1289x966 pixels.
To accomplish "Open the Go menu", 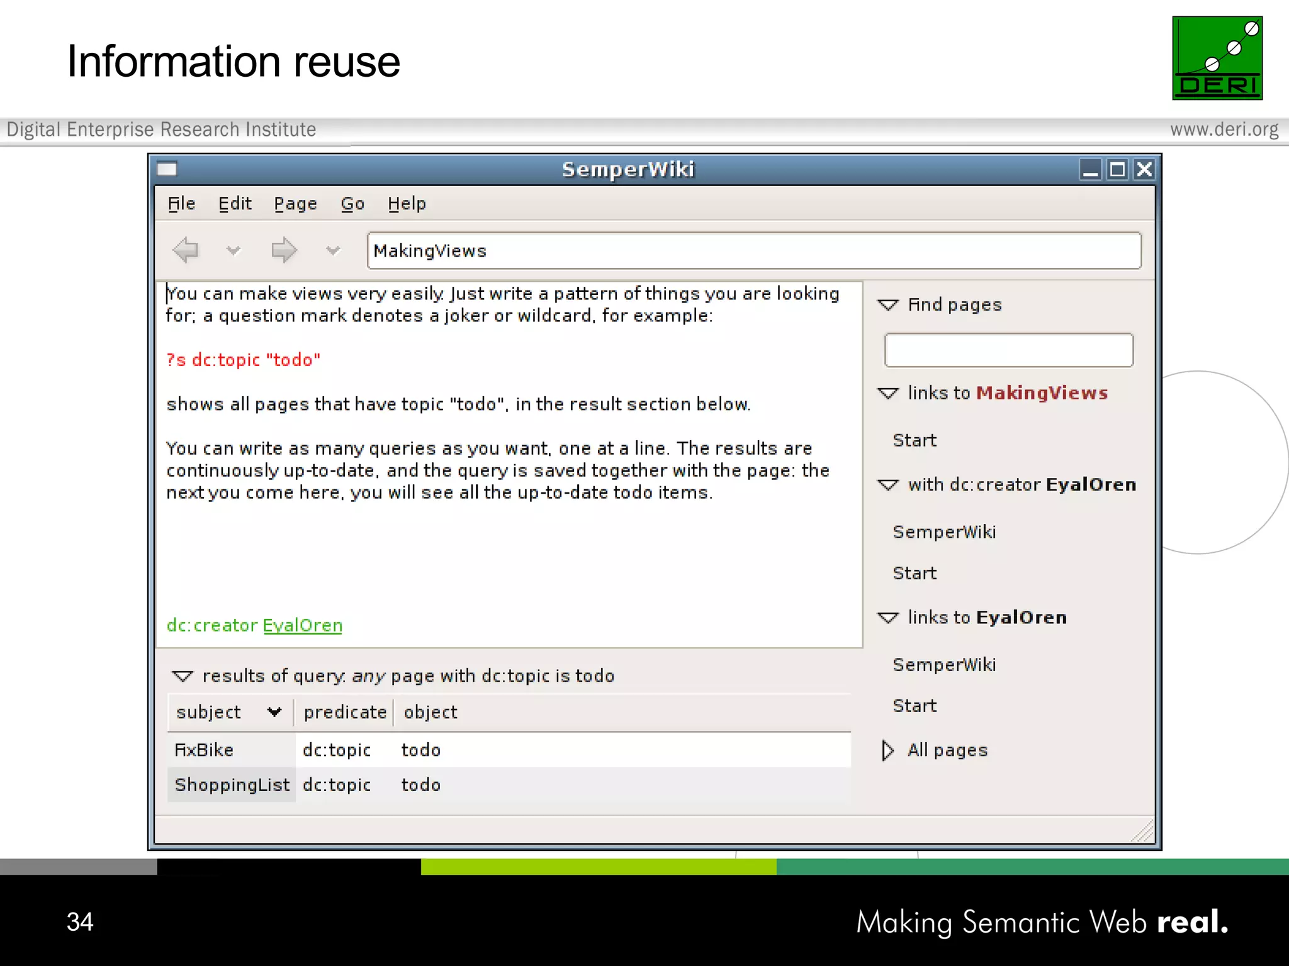I will point(352,204).
